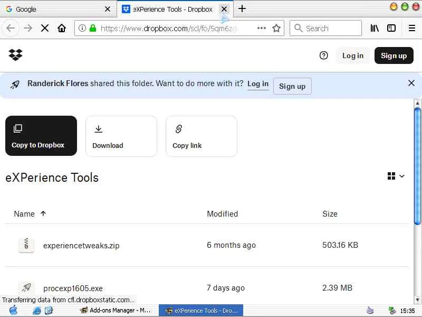This screenshot has width=422, height=317.
Task: Open a new tab with the plus button
Action: 242,8
